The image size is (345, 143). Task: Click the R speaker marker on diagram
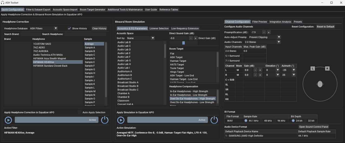(327, 68)
